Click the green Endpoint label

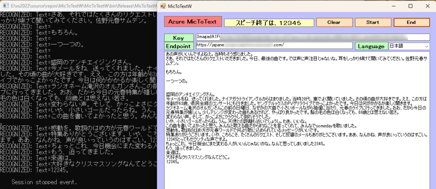click(x=178, y=46)
